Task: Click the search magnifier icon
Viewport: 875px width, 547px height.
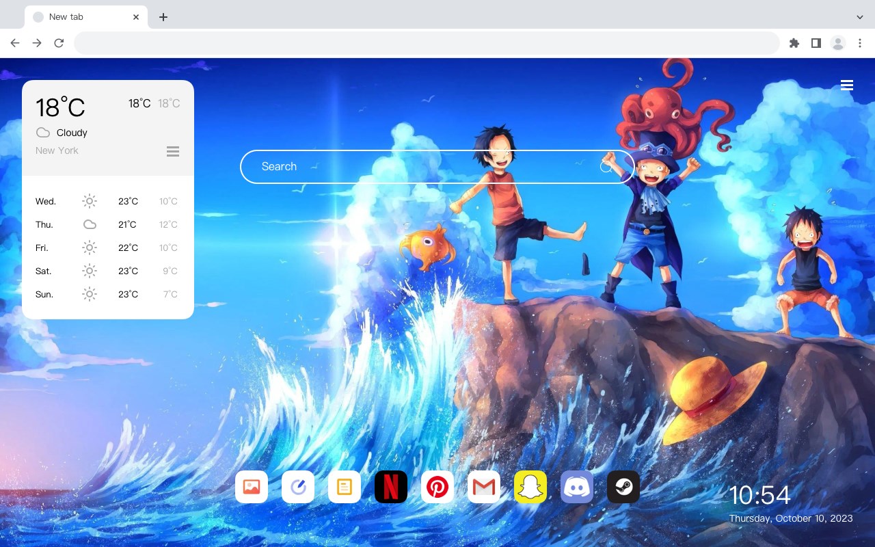Action: (606, 167)
